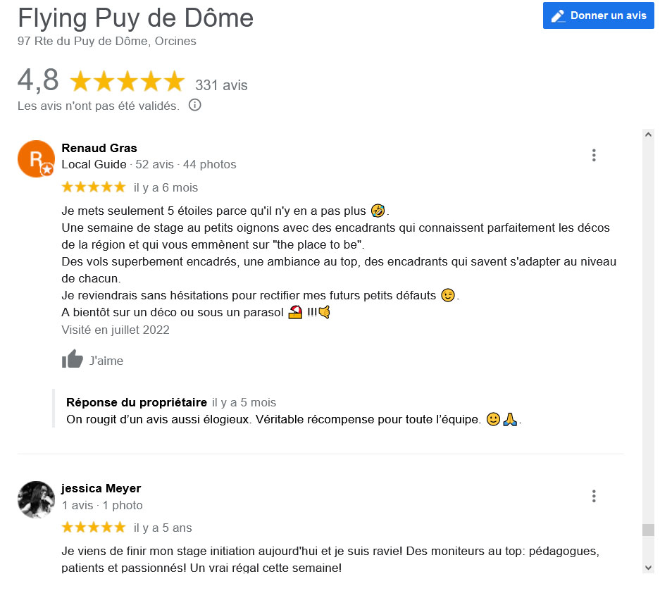Click the scrollbar up arrow

point(648,135)
